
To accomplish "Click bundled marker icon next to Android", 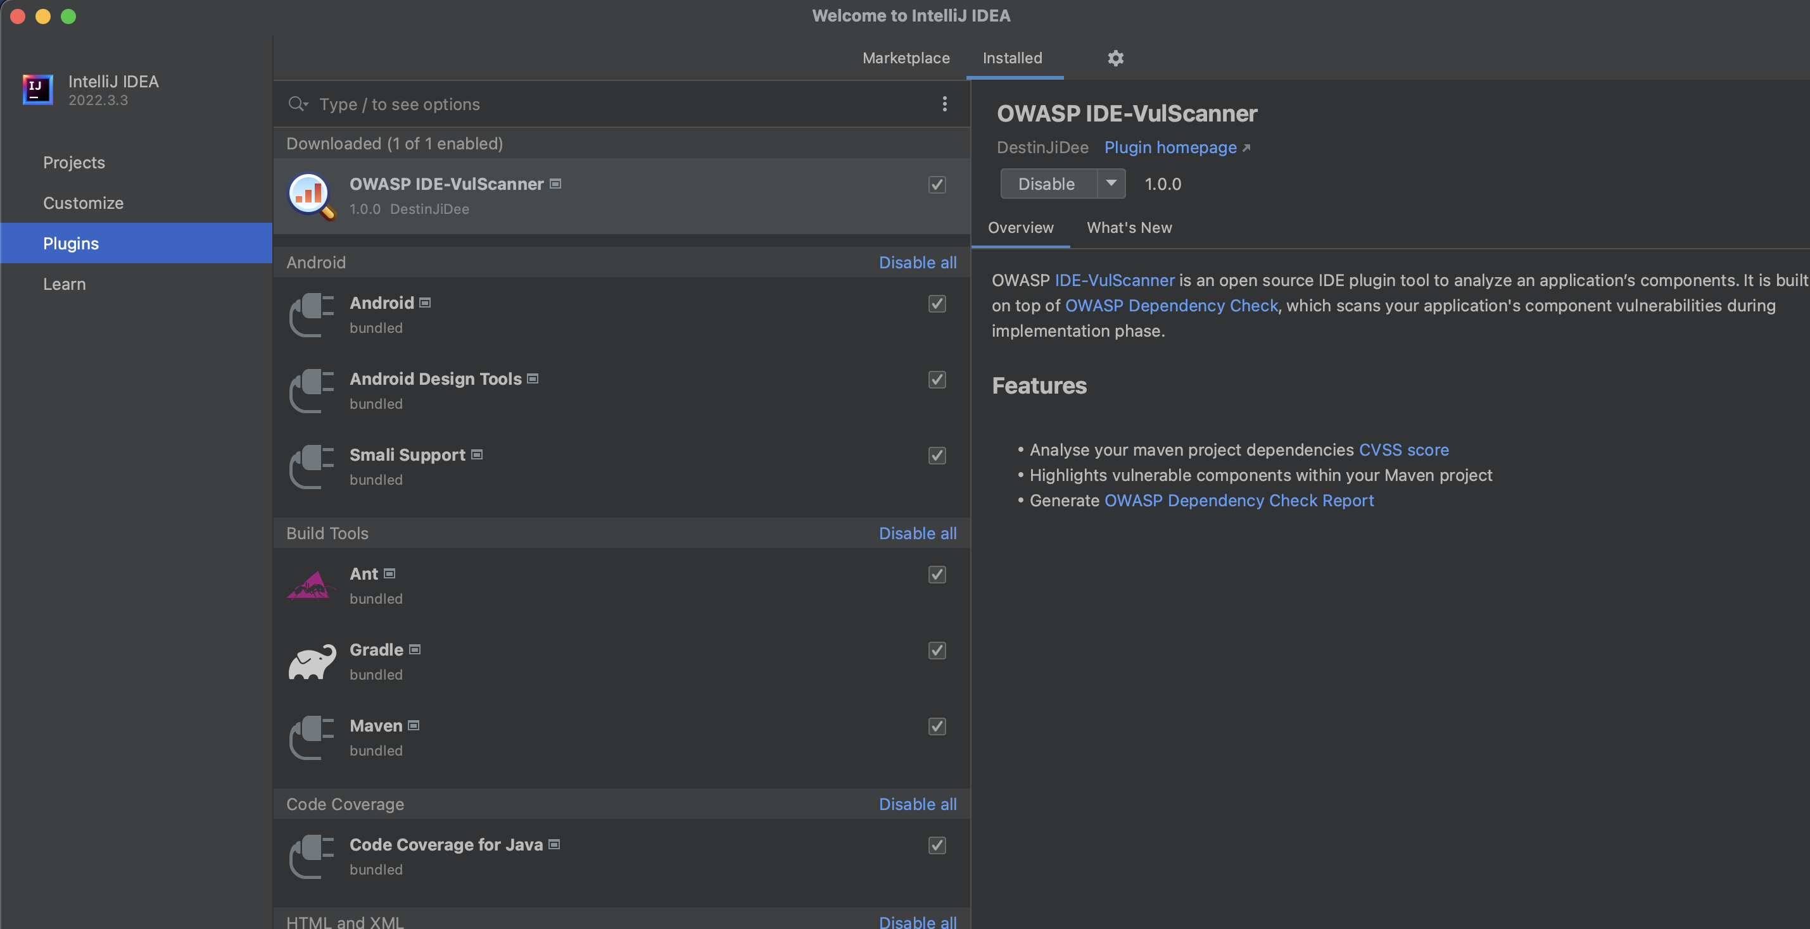I will (x=425, y=302).
